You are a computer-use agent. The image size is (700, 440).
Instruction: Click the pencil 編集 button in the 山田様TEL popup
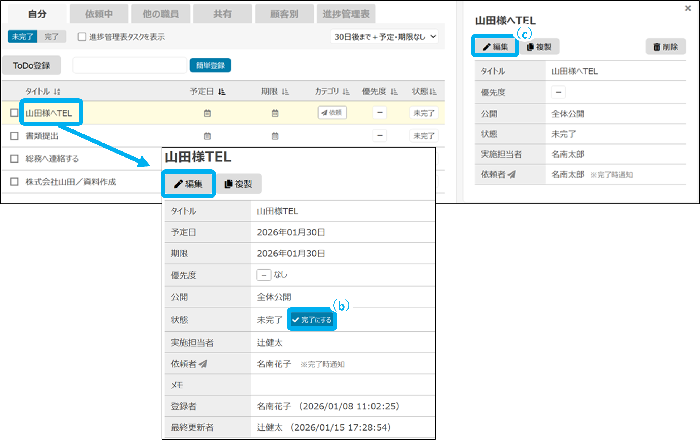coord(188,184)
